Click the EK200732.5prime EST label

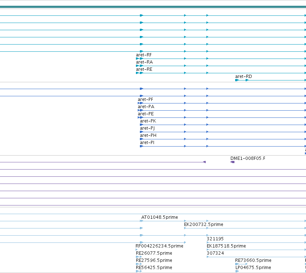tap(204, 225)
